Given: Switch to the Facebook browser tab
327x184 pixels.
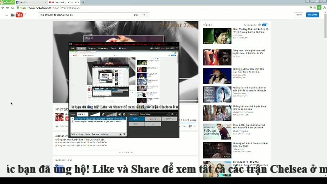Looking at the screenshot, I should pos(31,2).
